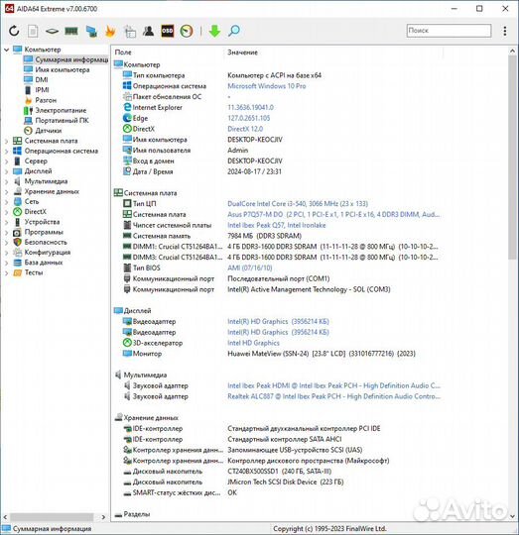Open the Intel Ibex Peak Q57 chipset link

tap(277, 225)
